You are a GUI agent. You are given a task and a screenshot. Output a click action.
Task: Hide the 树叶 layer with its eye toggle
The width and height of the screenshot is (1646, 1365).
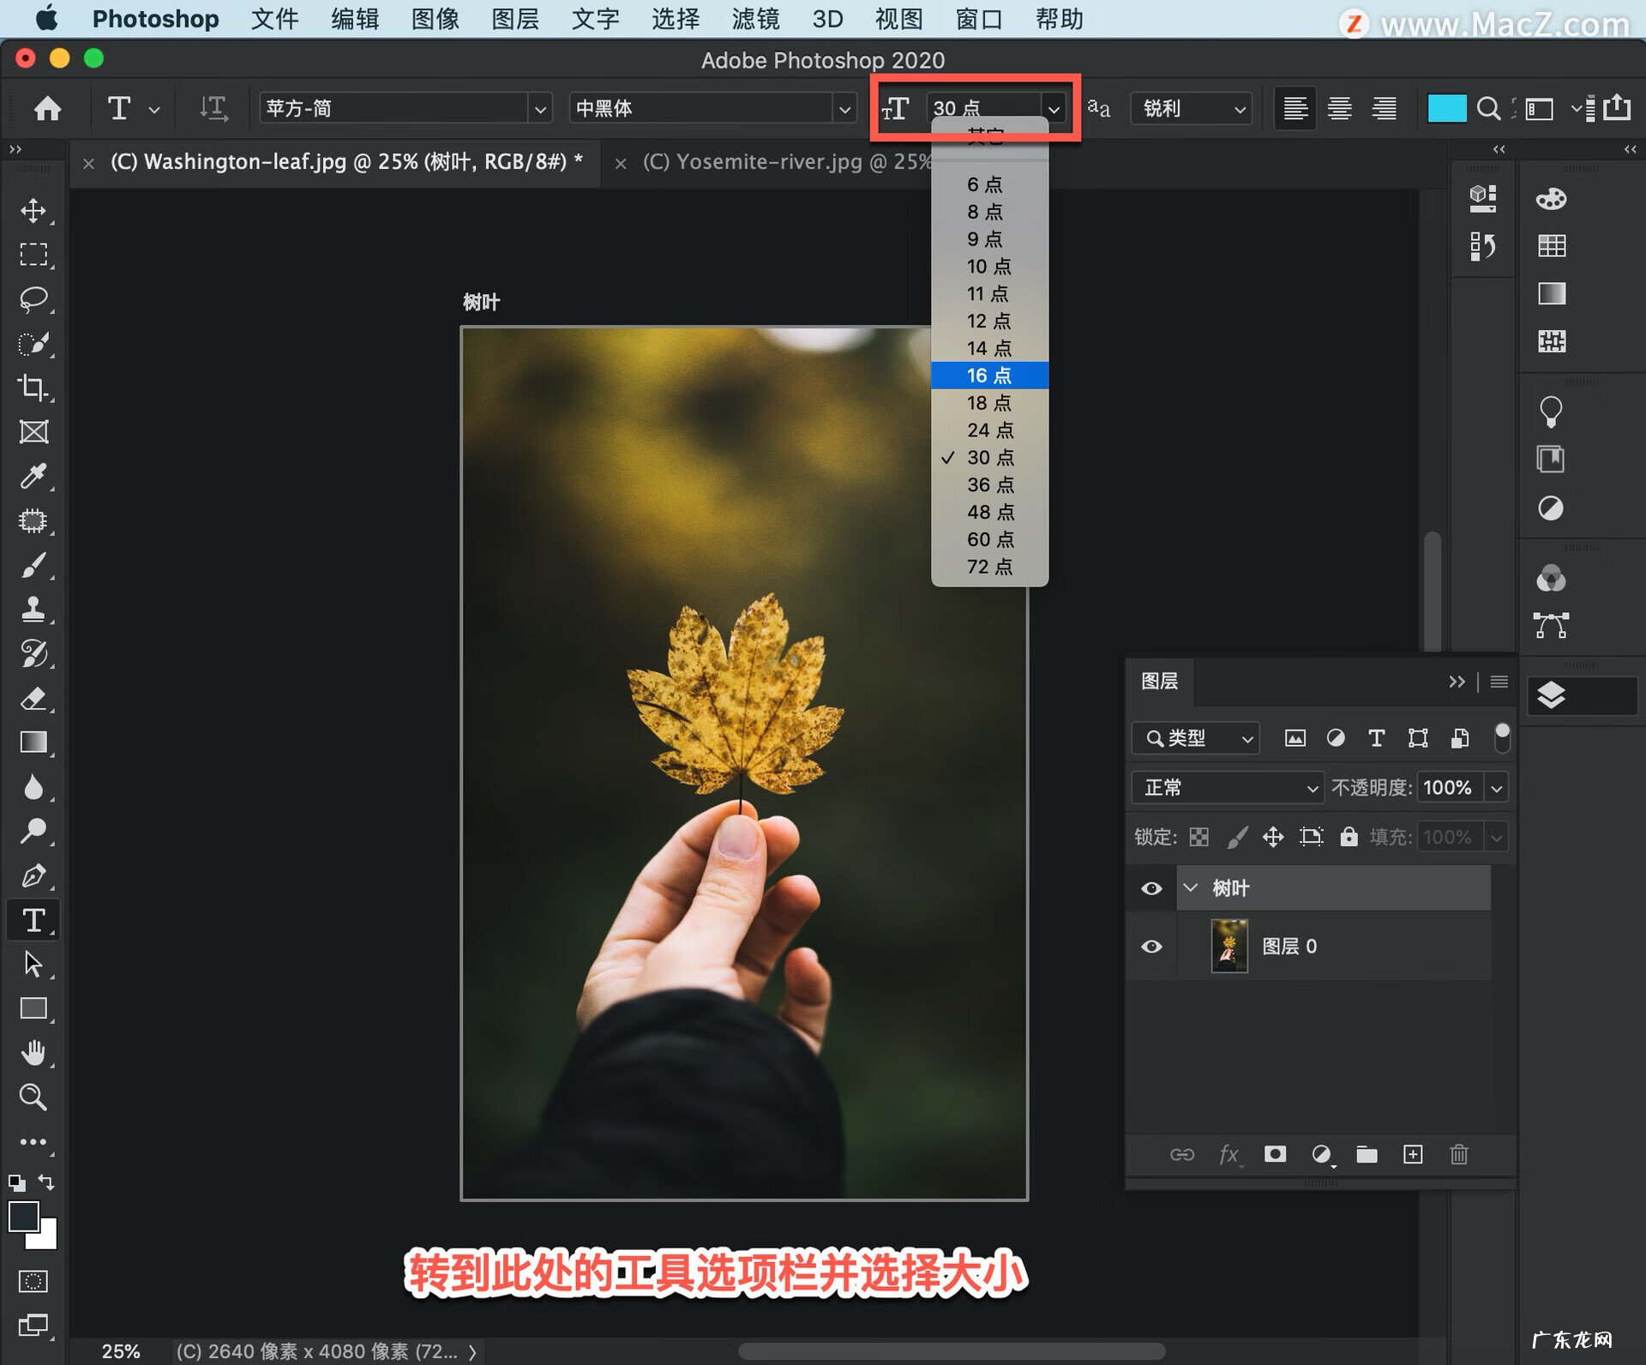point(1151,887)
